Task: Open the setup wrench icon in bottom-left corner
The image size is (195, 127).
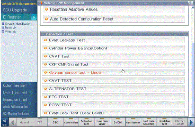Action: [4, 122]
